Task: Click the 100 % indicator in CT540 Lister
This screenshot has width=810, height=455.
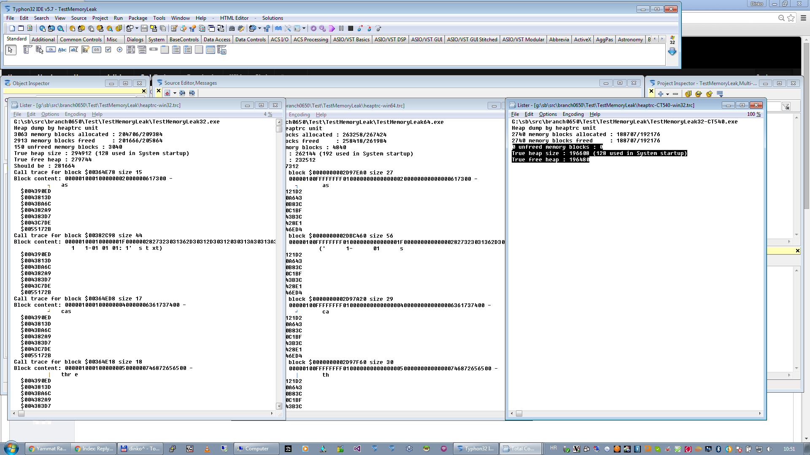Action: (754, 114)
